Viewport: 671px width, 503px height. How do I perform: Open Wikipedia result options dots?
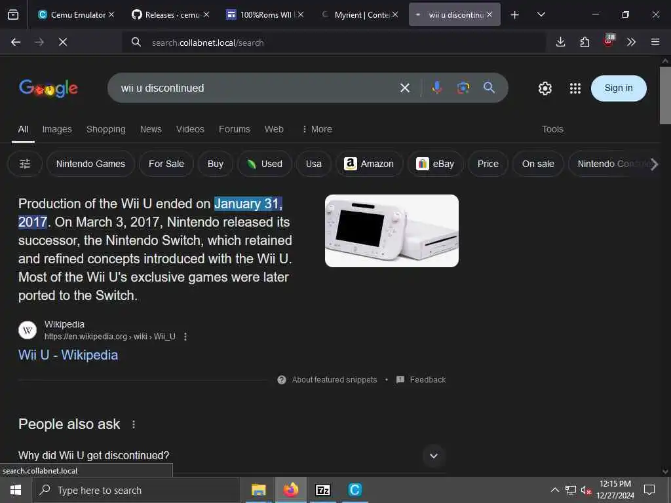[185, 337]
